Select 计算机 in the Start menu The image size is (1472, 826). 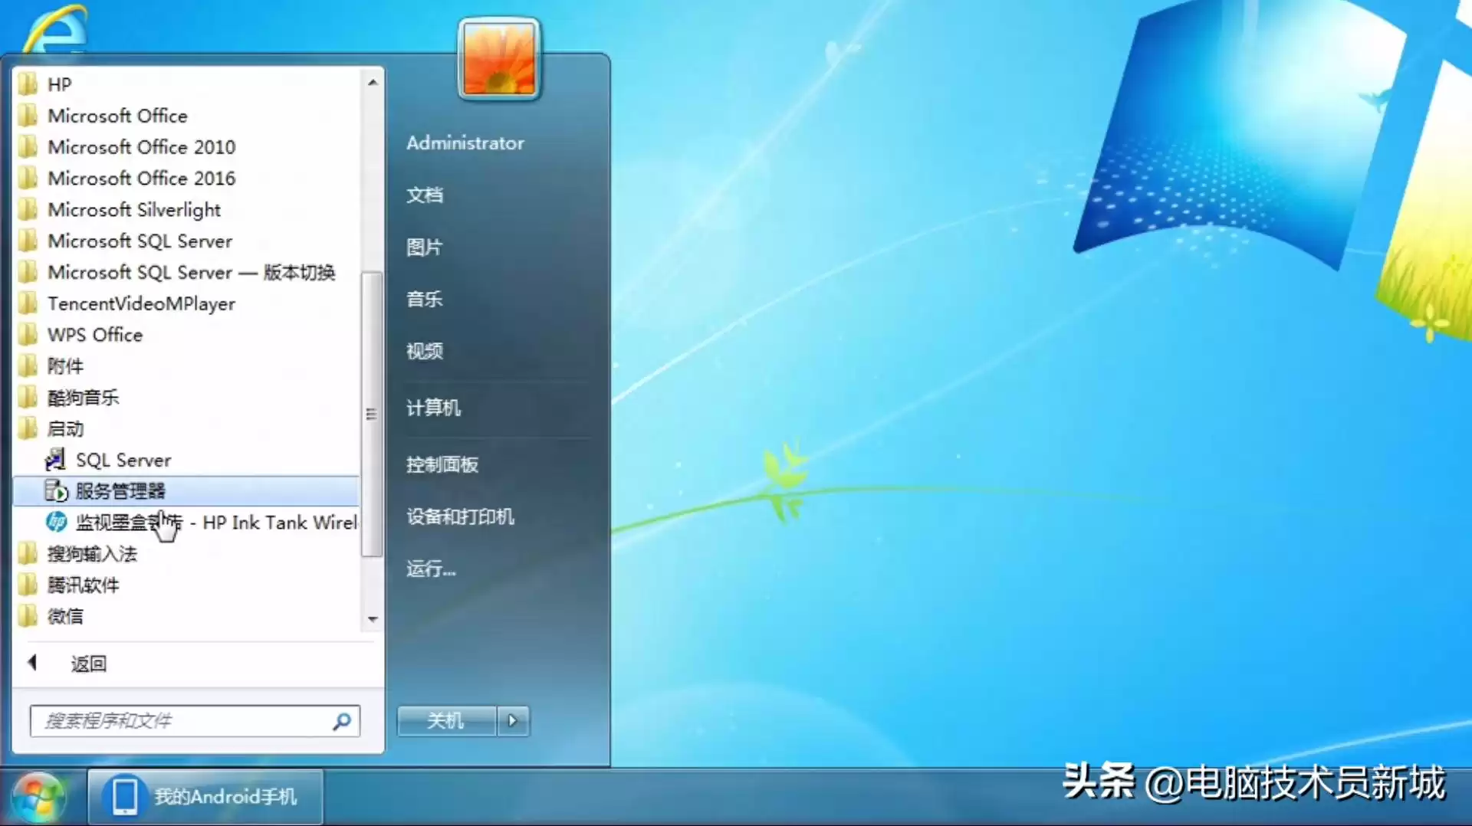(433, 408)
